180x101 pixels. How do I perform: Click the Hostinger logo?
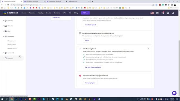(x=11, y=13)
